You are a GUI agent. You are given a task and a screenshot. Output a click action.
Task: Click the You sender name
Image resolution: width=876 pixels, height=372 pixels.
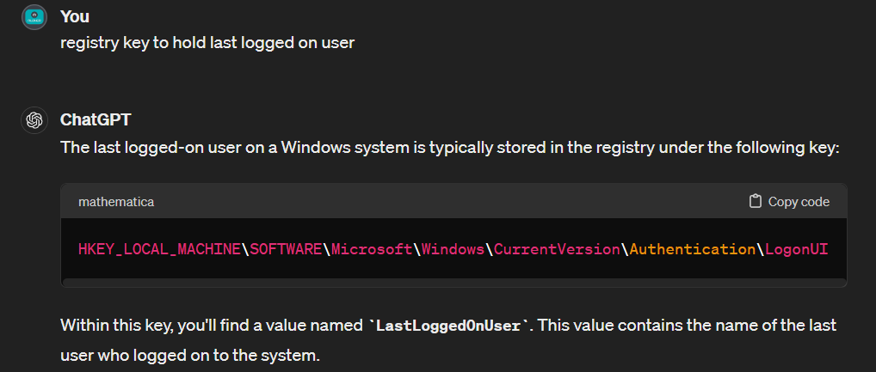75,16
